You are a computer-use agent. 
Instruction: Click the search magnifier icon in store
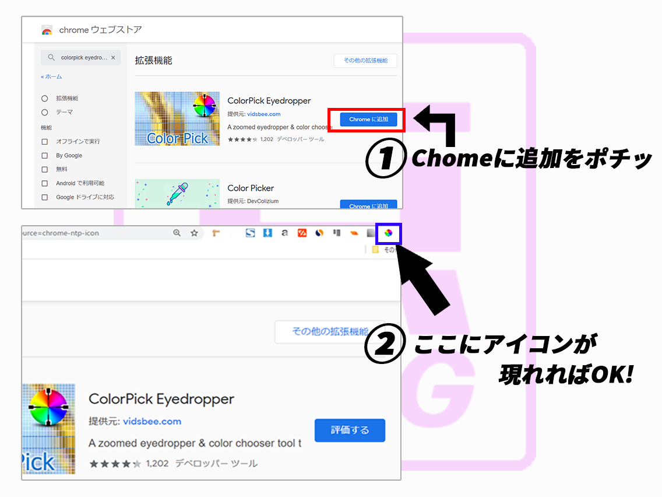[51, 58]
